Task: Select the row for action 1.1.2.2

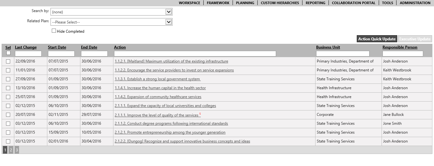Action: [x=8, y=70]
